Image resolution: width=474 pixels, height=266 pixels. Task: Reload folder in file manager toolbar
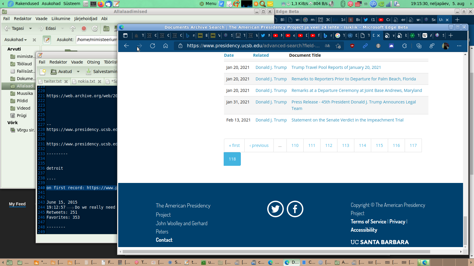[95, 28]
